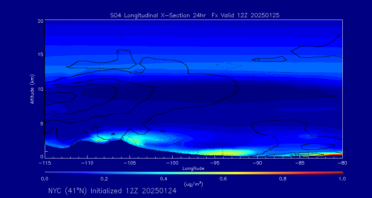Click the "10" contour label near 6 km altitude
Viewport: 372px width, 198px height.
54,112
